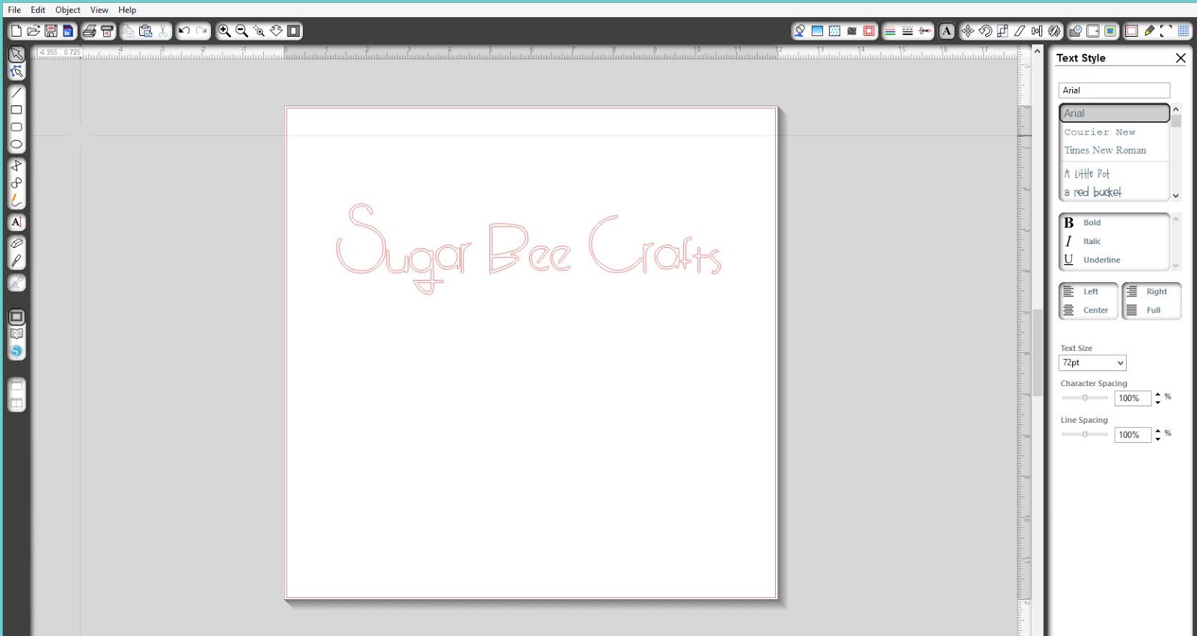Open the Grid settings icon
Viewport: 1197px width, 636px height.
pos(1184,31)
